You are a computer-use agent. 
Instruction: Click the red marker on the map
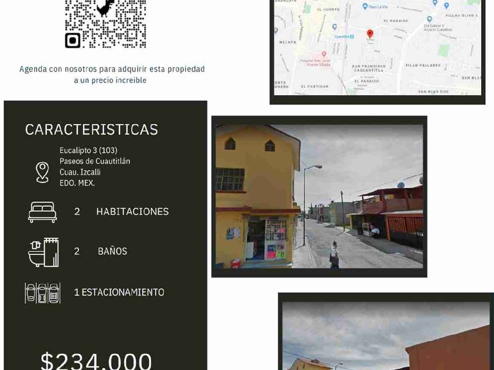click(370, 34)
